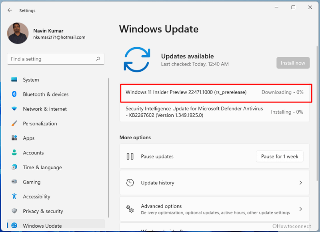Open the Apps category
320x232 pixels.
pos(56,138)
